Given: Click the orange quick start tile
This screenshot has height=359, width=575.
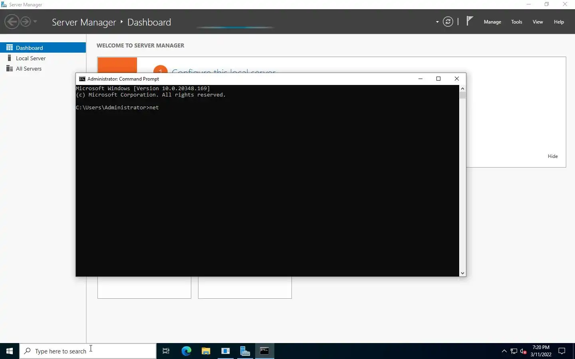Looking at the screenshot, I should click(117, 65).
